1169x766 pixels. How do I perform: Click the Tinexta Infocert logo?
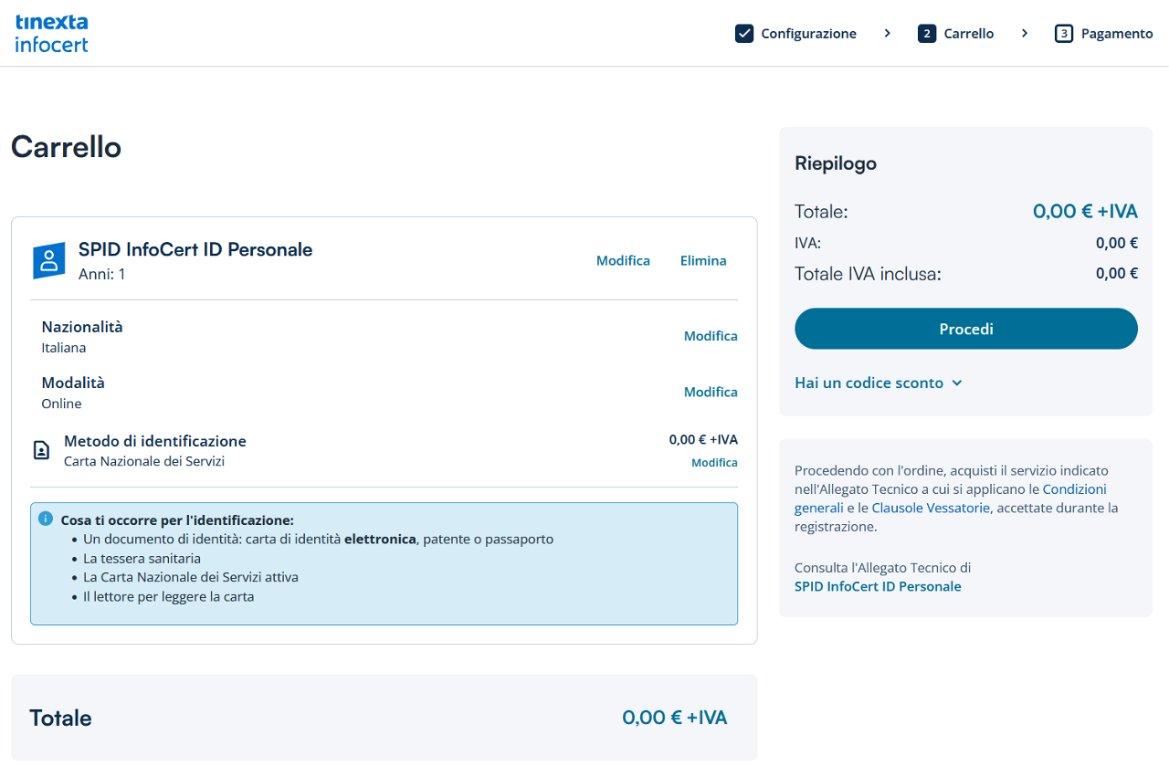pyautogui.click(x=52, y=33)
